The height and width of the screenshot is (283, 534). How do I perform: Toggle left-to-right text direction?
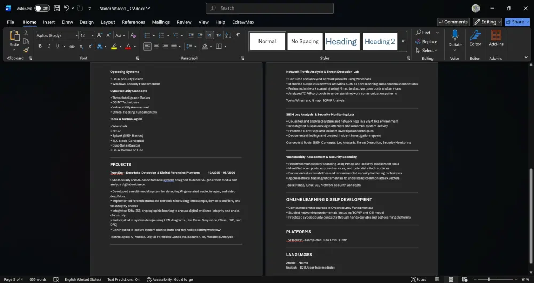click(x=210, y=35)
